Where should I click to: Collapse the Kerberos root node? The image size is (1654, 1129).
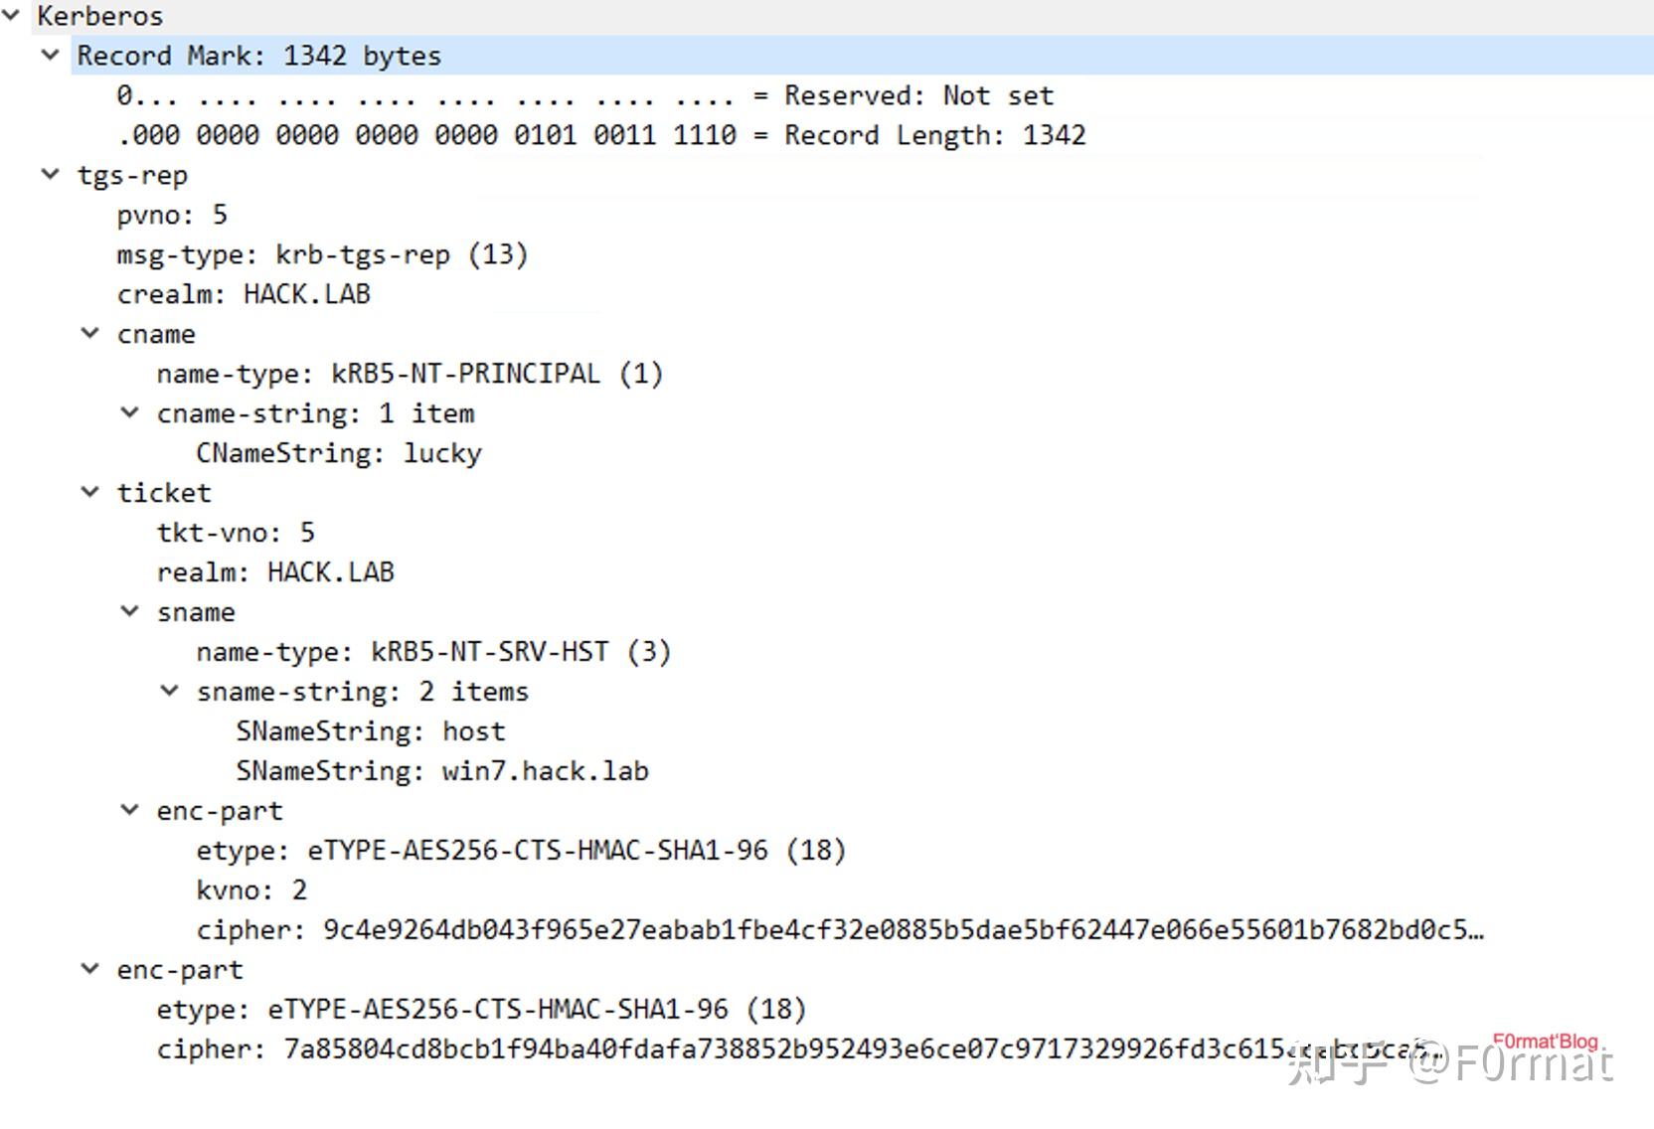click(x=11, y=15)
